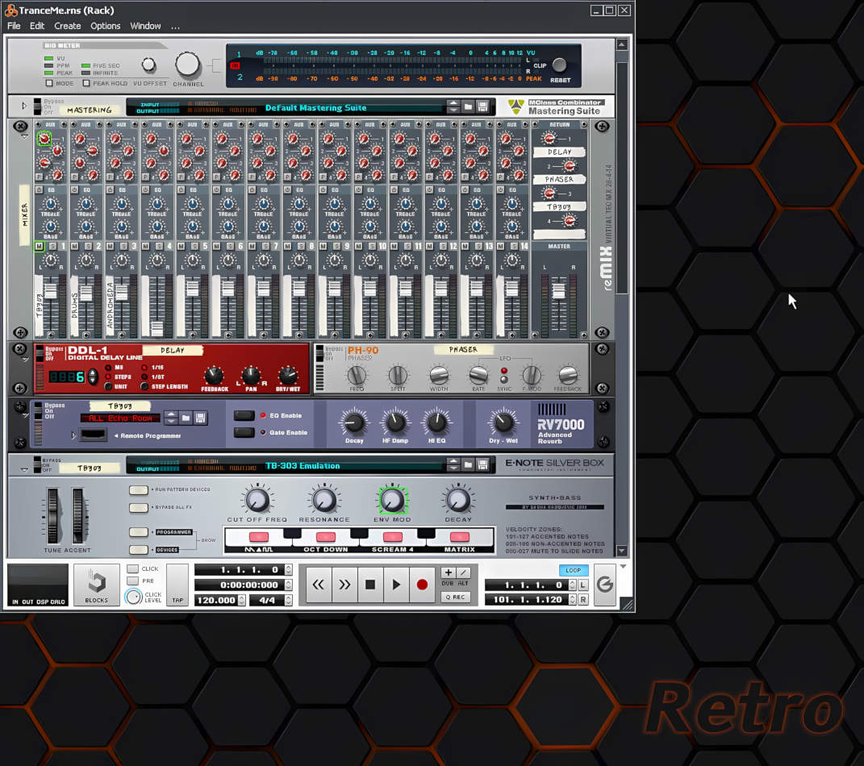This screenshot has width=864, height=766.
Task: Click the VU OFFSET knob
Action: point(148,65)
